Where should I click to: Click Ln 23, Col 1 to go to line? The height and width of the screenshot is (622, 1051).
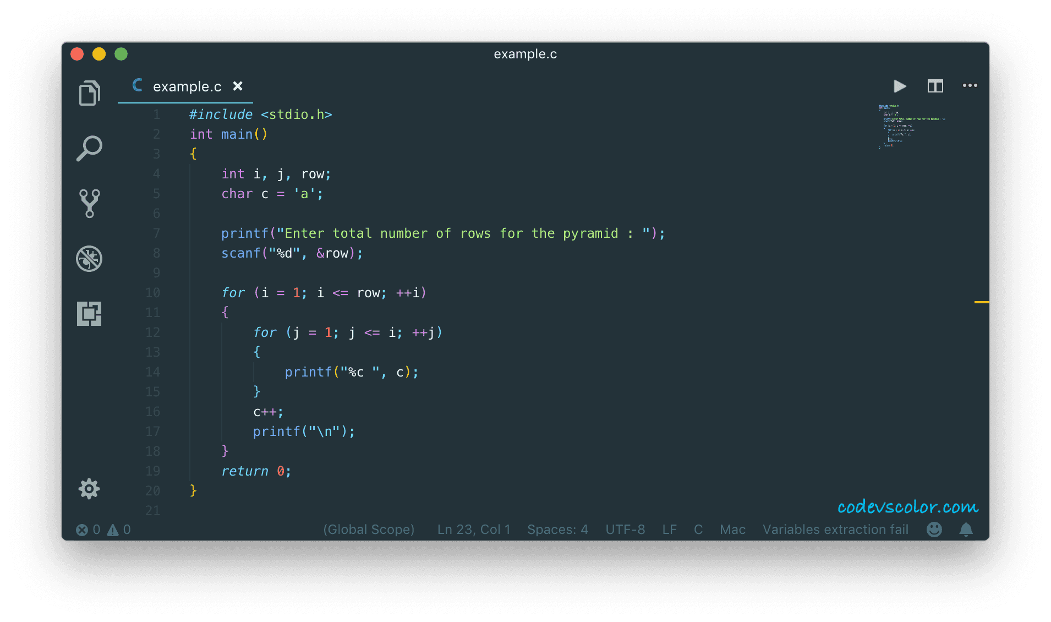[x=474, y=530]
